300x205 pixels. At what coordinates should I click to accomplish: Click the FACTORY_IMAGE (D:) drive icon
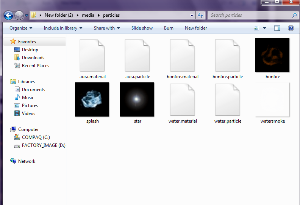(17, 146)
